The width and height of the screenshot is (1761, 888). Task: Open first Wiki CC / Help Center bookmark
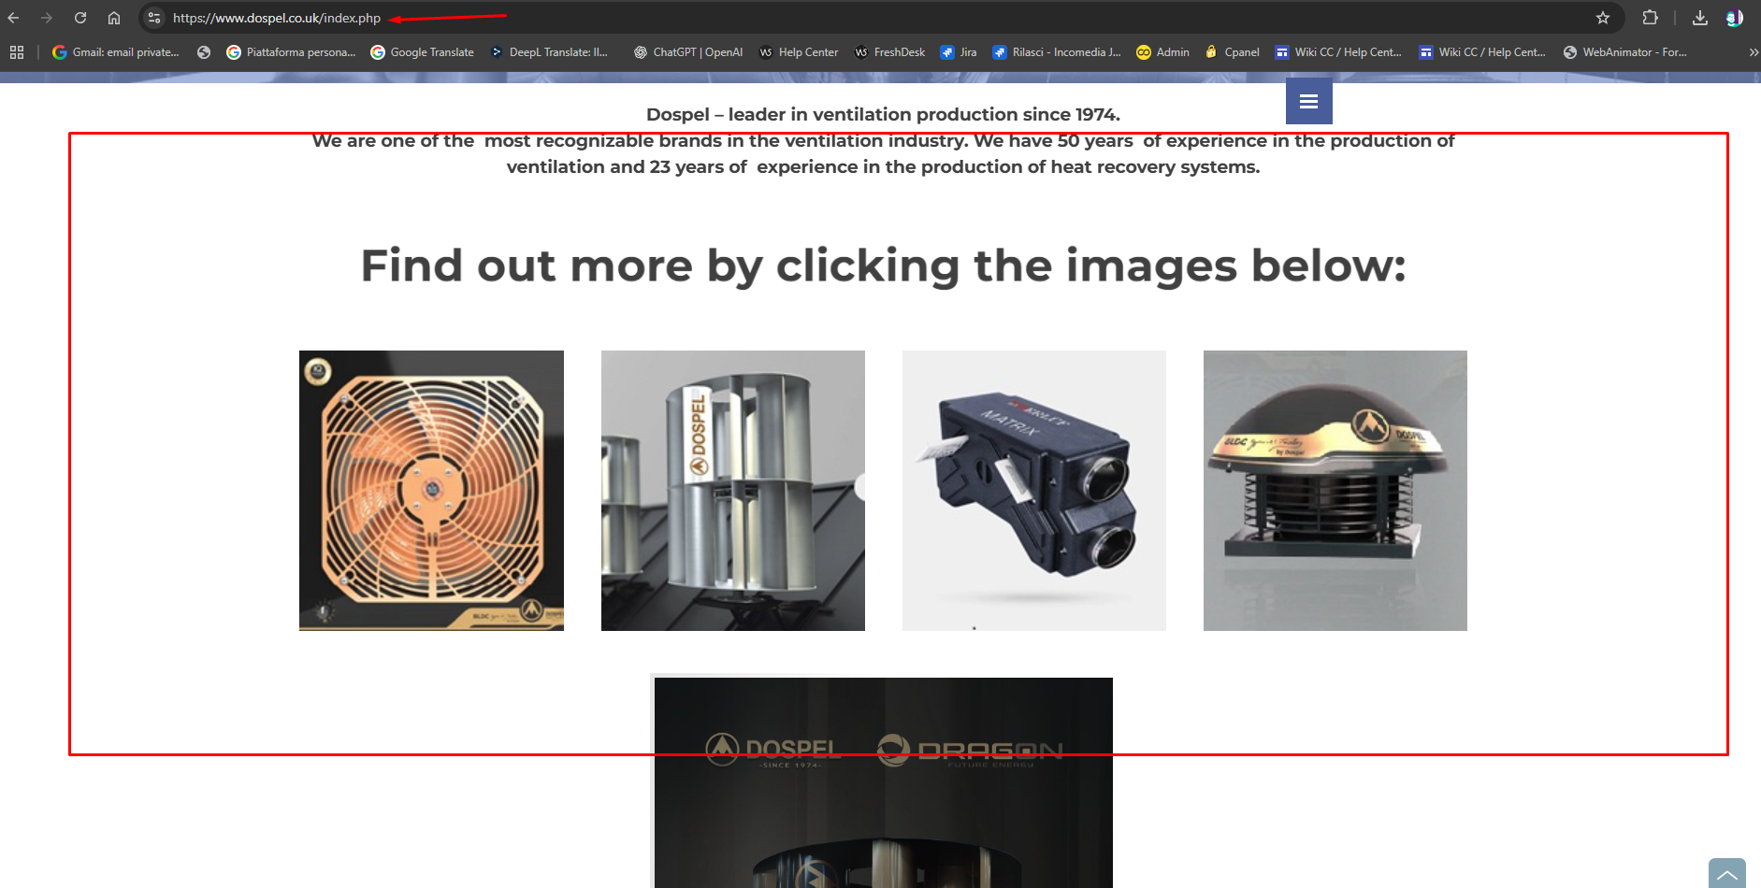(x=1338, y=52)
